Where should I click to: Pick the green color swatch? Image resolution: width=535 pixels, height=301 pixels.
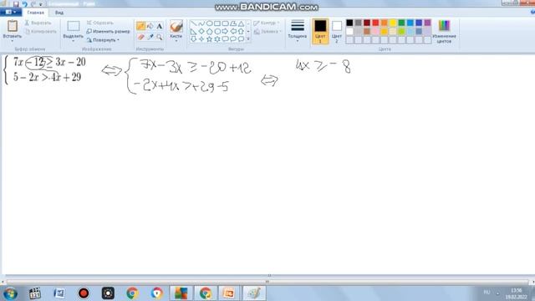coord(401,23)
